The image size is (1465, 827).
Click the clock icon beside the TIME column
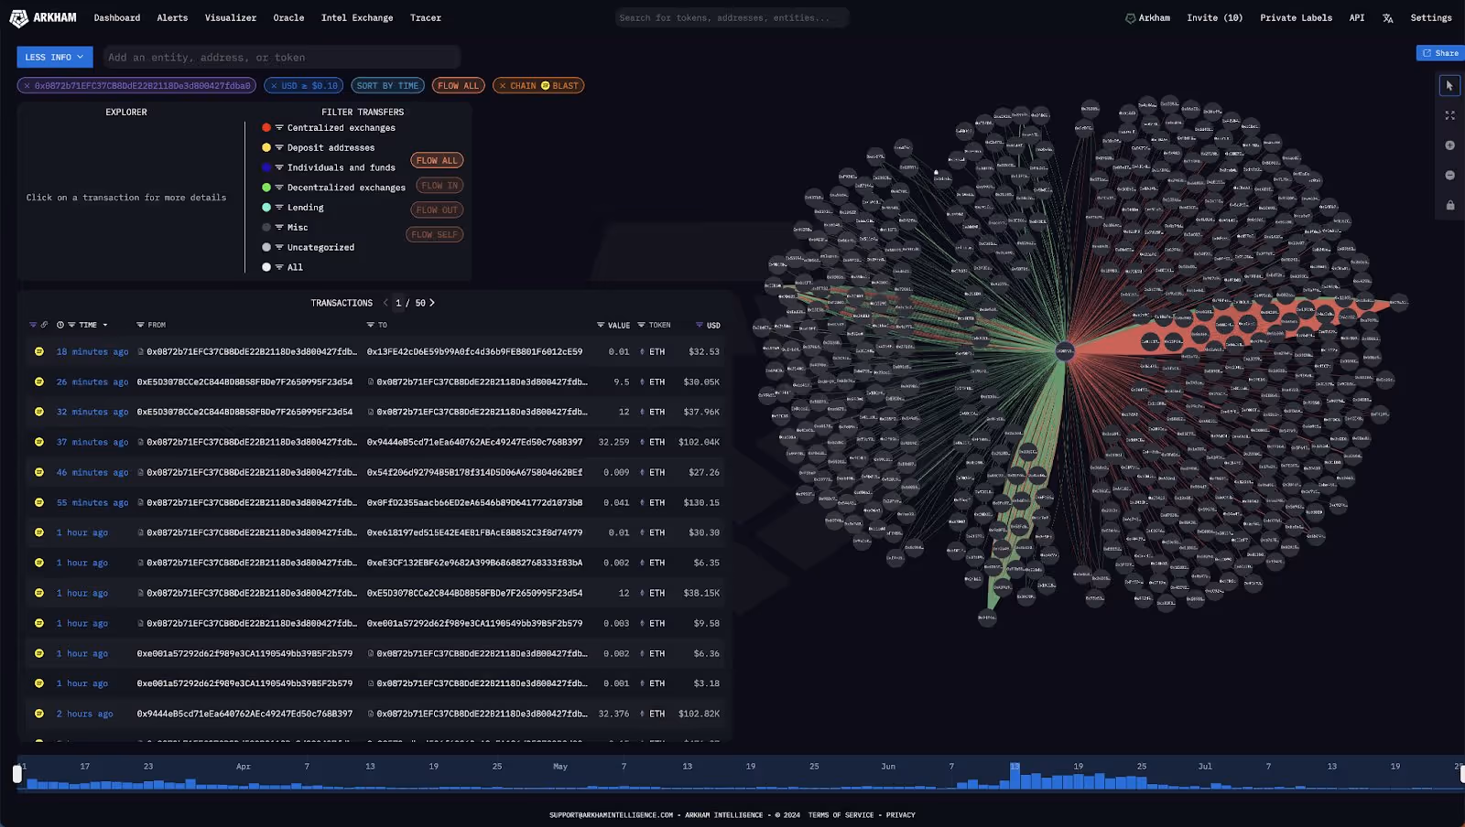click(x=60, y=325)
